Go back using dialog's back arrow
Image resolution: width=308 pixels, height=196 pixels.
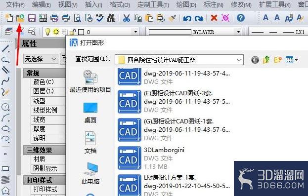[x=255, y=60]
